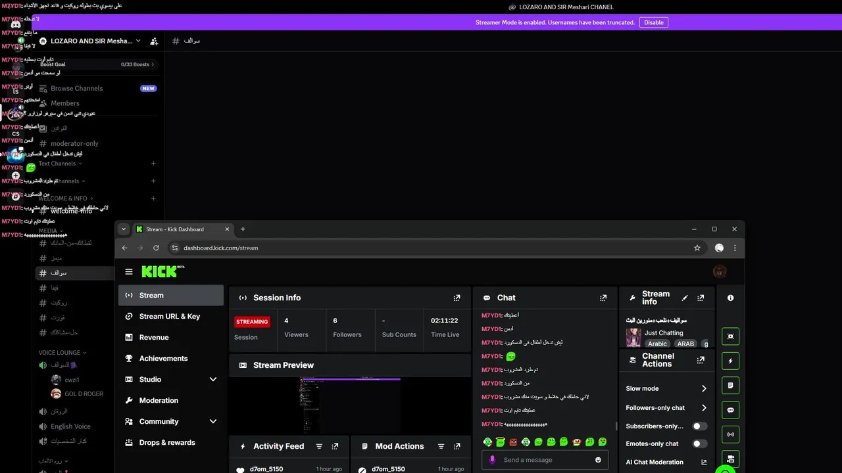Invite people icon in Discord server header
Image resolution: width=842 pixels, height=473 pixels.
pyautogui.click(x=154, y=41)
